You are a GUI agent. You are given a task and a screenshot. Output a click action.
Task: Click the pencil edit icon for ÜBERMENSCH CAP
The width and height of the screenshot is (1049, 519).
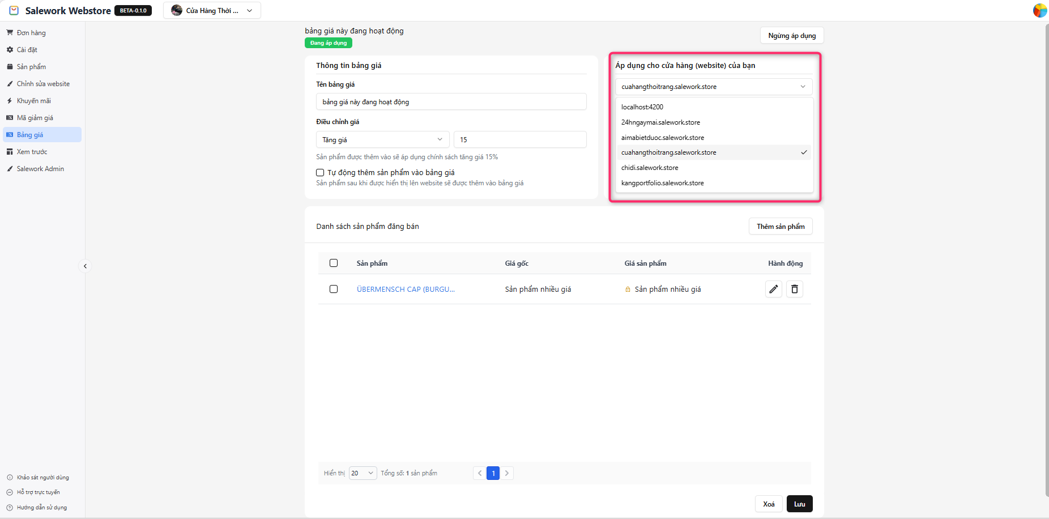[773, 289]
